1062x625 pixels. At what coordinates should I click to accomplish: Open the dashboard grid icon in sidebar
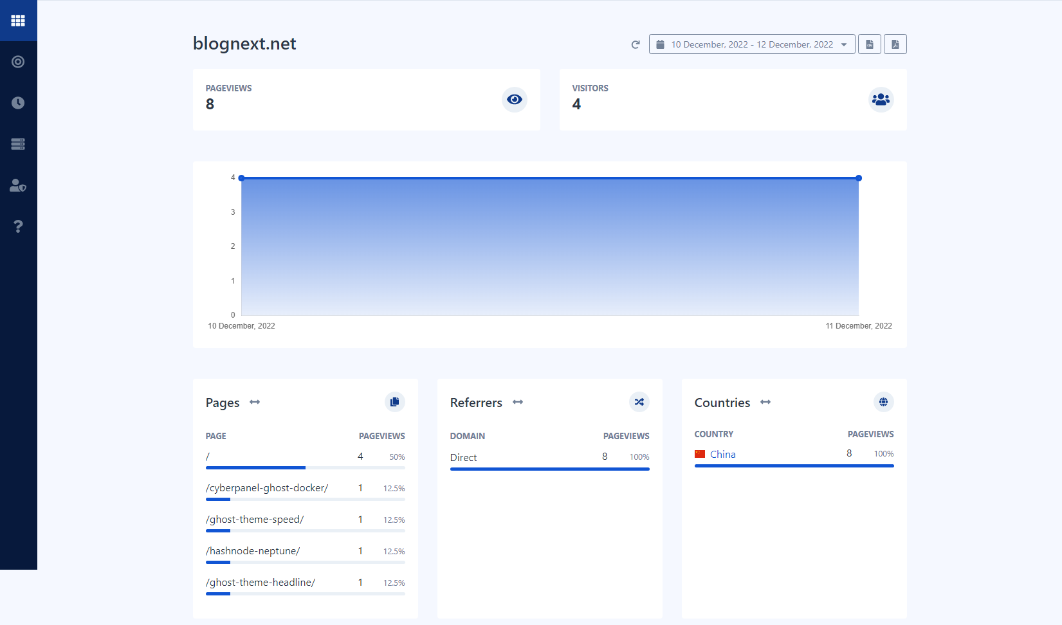click(x=18, y=21)
